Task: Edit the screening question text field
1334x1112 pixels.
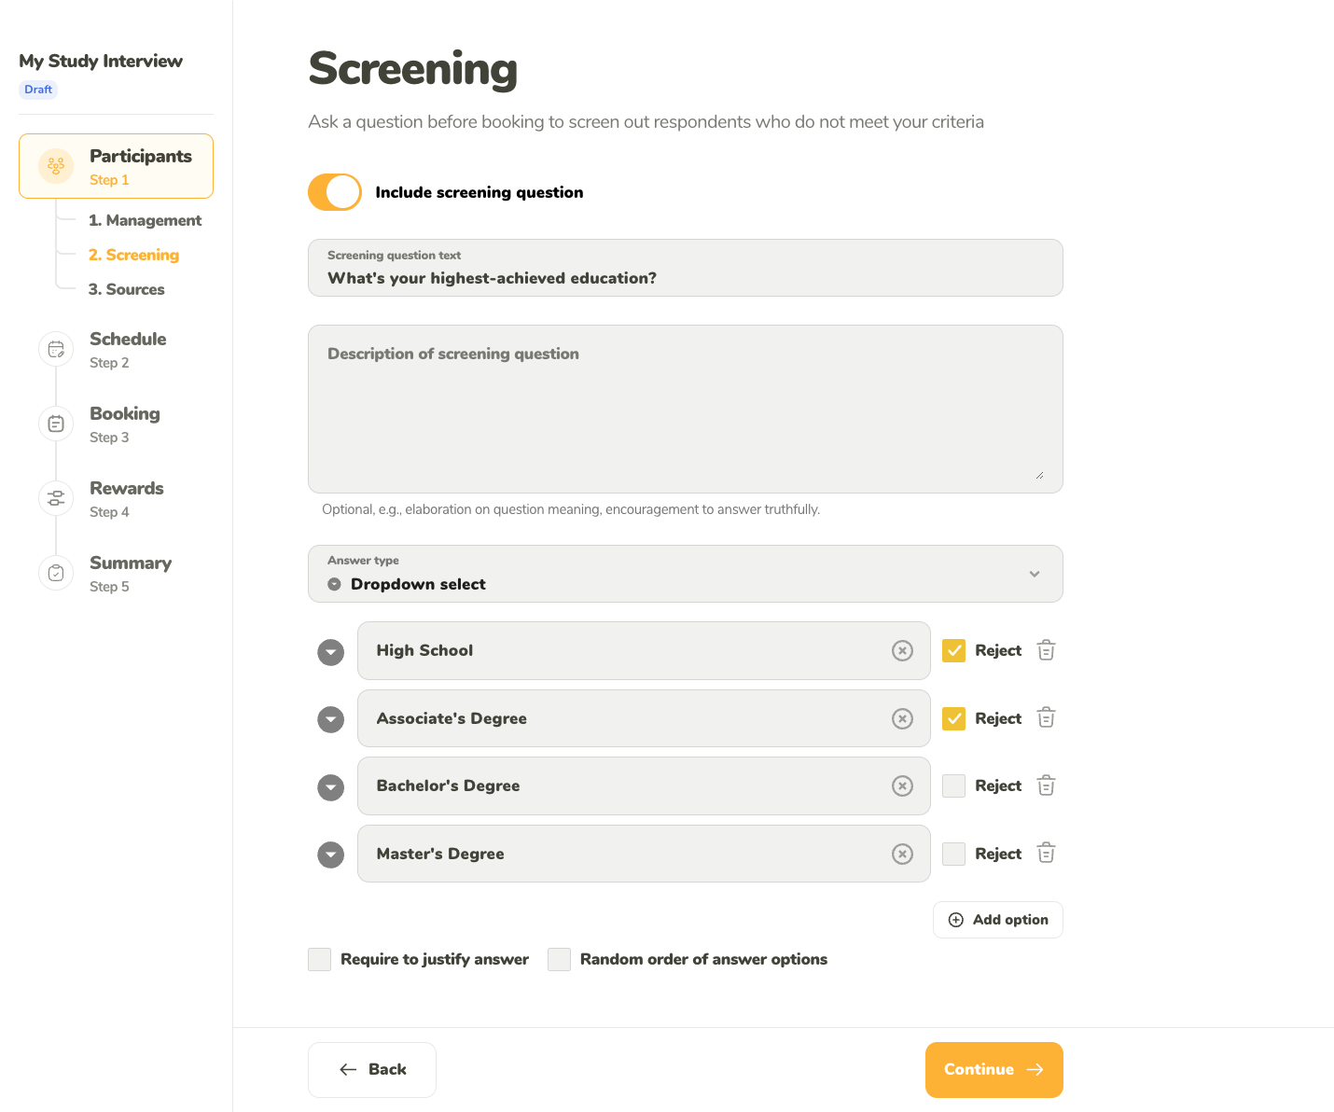Action: click(686, 268)
